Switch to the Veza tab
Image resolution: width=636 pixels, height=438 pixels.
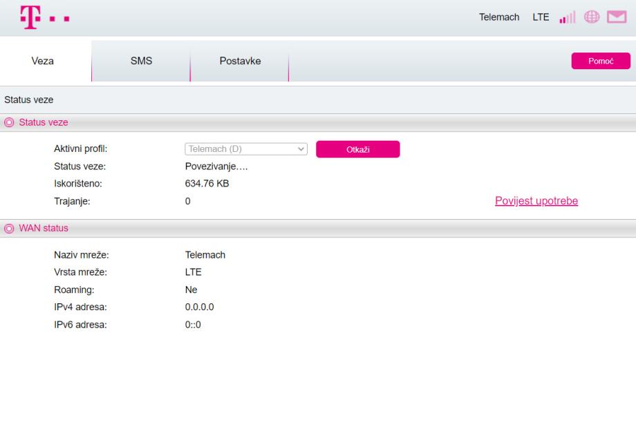coord(43,61)
